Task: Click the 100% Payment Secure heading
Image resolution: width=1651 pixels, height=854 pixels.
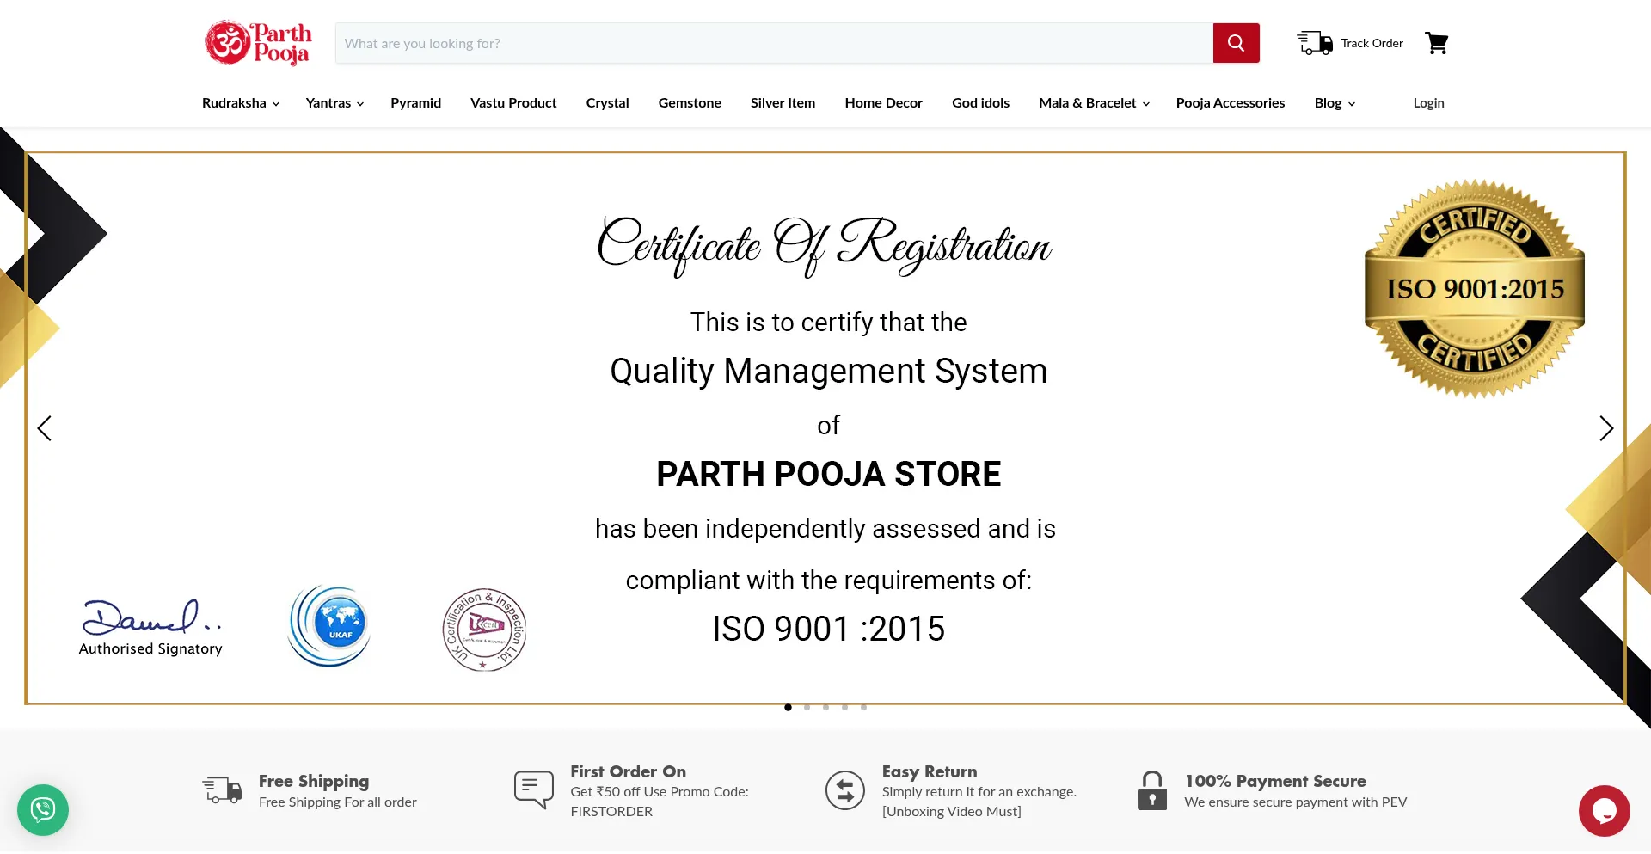Action: click(x=1275, y=781)
